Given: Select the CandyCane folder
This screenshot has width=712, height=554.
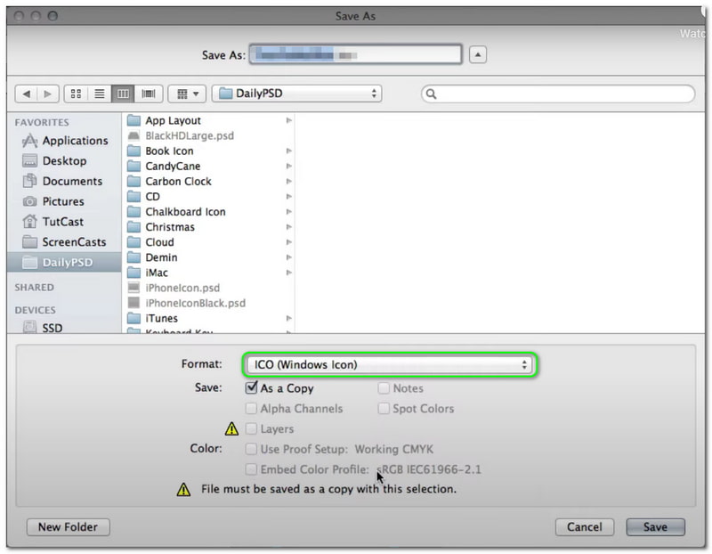Looking at the screenshot, I should click(x=209, y=167).
